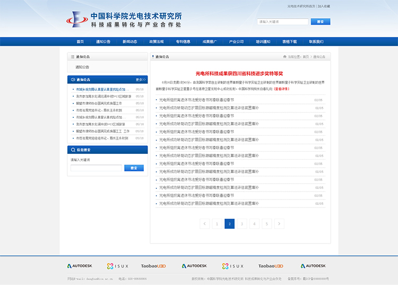Click the speaker icon in the blue 通知公告 bar
This screenshot has width=398, height=285.
[x=72, y=80]
